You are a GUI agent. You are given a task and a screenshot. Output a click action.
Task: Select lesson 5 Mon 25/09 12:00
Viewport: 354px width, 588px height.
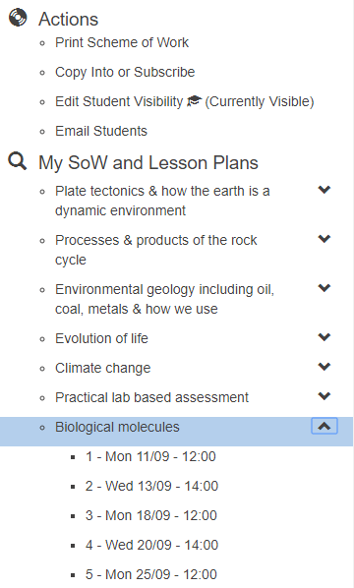tap(150, 574)
